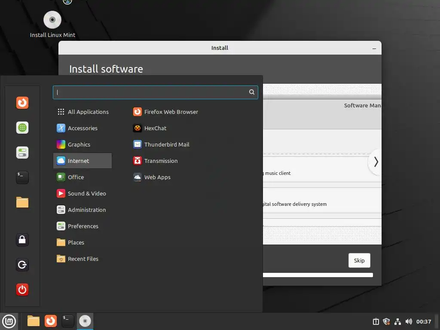Open the Places category

pos(82,242)
